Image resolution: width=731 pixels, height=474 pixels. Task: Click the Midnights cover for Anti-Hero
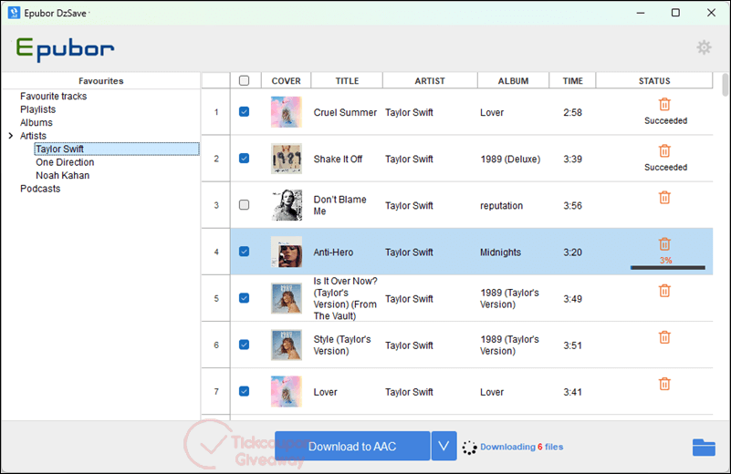click(x=287, y=252)
